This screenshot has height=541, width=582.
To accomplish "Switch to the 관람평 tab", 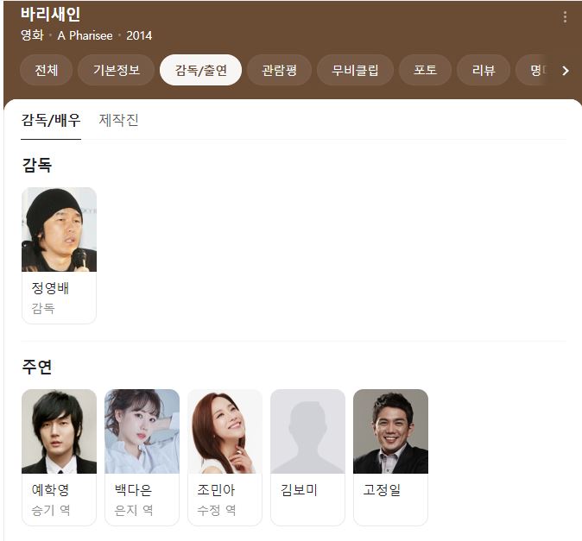I will point(279,70).
